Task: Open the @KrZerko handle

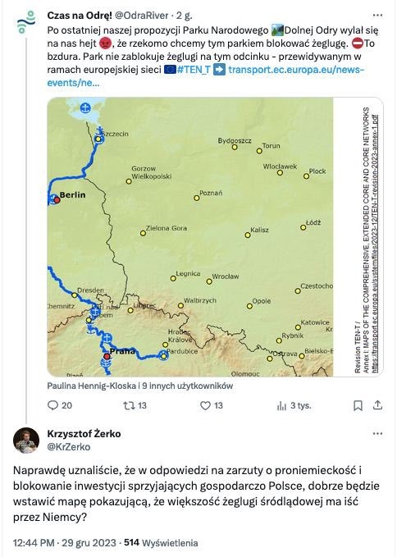Action: pyautogui.click(x=69, y=447)
